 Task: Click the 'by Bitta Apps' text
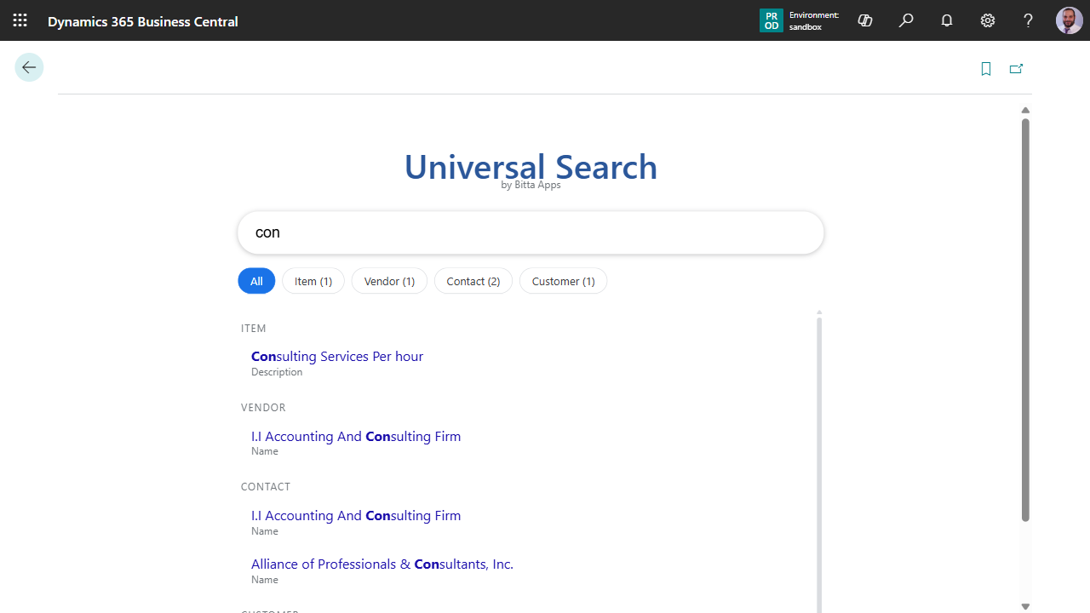click(x=531, y=185)
